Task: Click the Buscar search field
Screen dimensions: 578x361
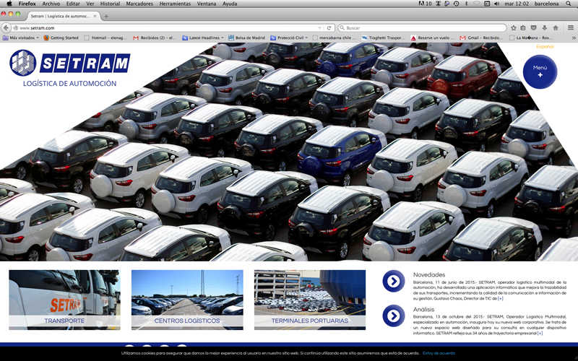Action: pos(422,28)
